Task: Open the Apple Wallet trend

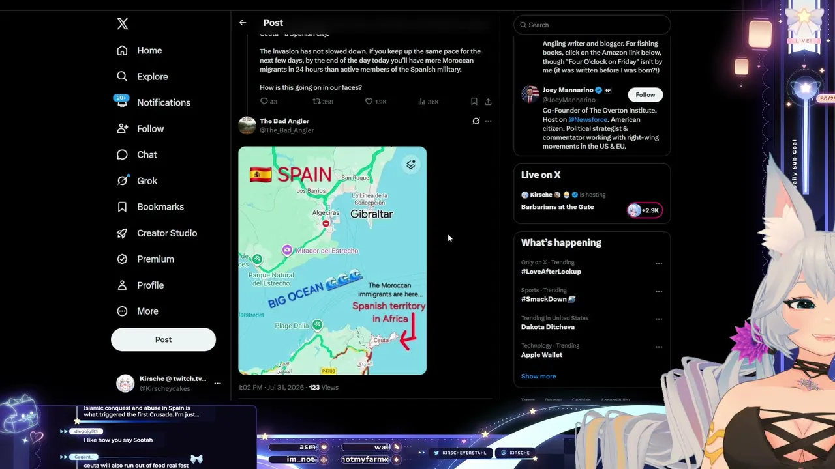Action: (x=541, y=355)
